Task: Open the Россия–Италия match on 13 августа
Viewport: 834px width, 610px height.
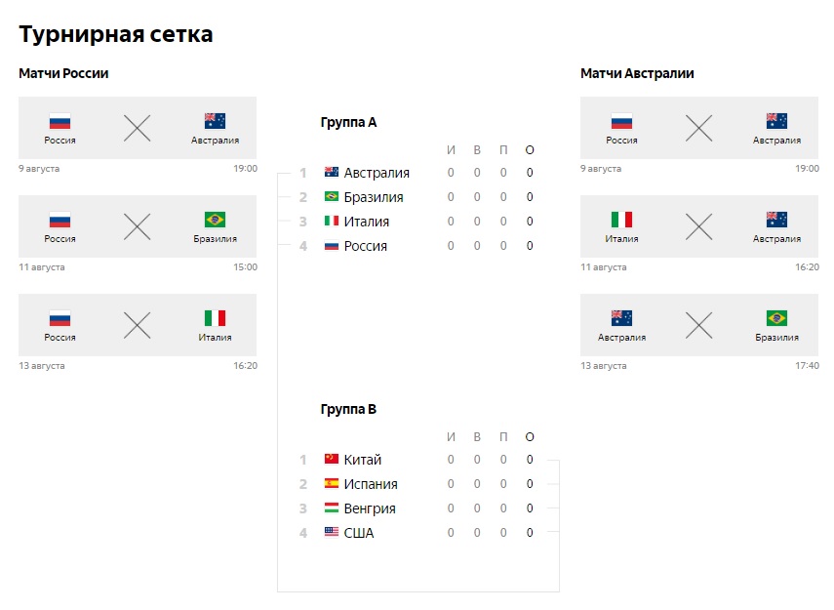Action: 138,325
